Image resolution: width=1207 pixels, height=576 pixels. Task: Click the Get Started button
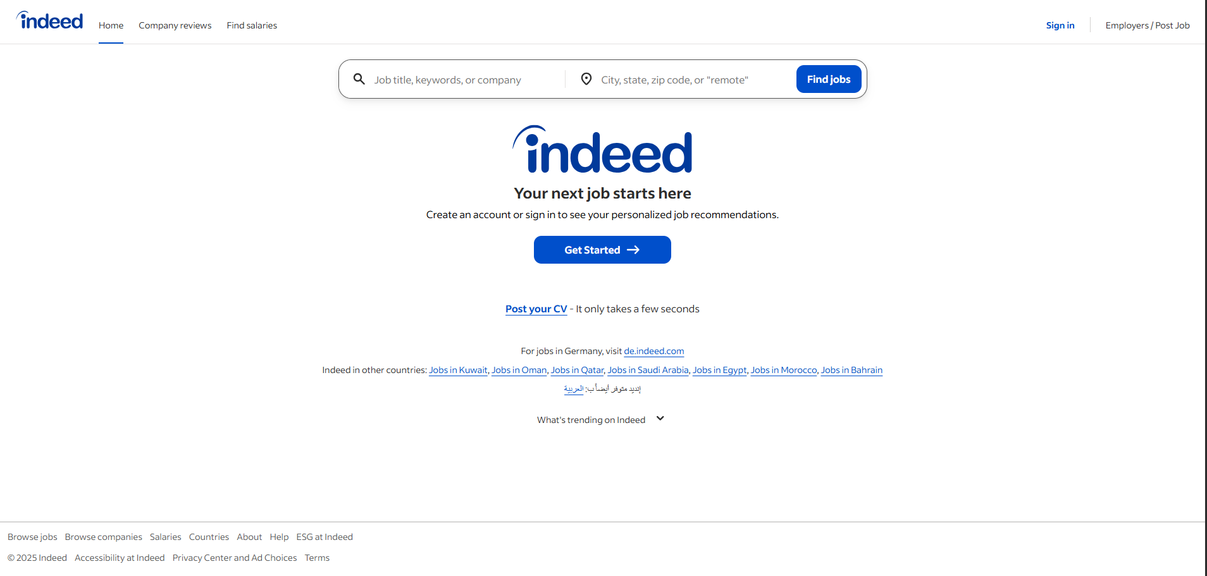click(602, 250)
